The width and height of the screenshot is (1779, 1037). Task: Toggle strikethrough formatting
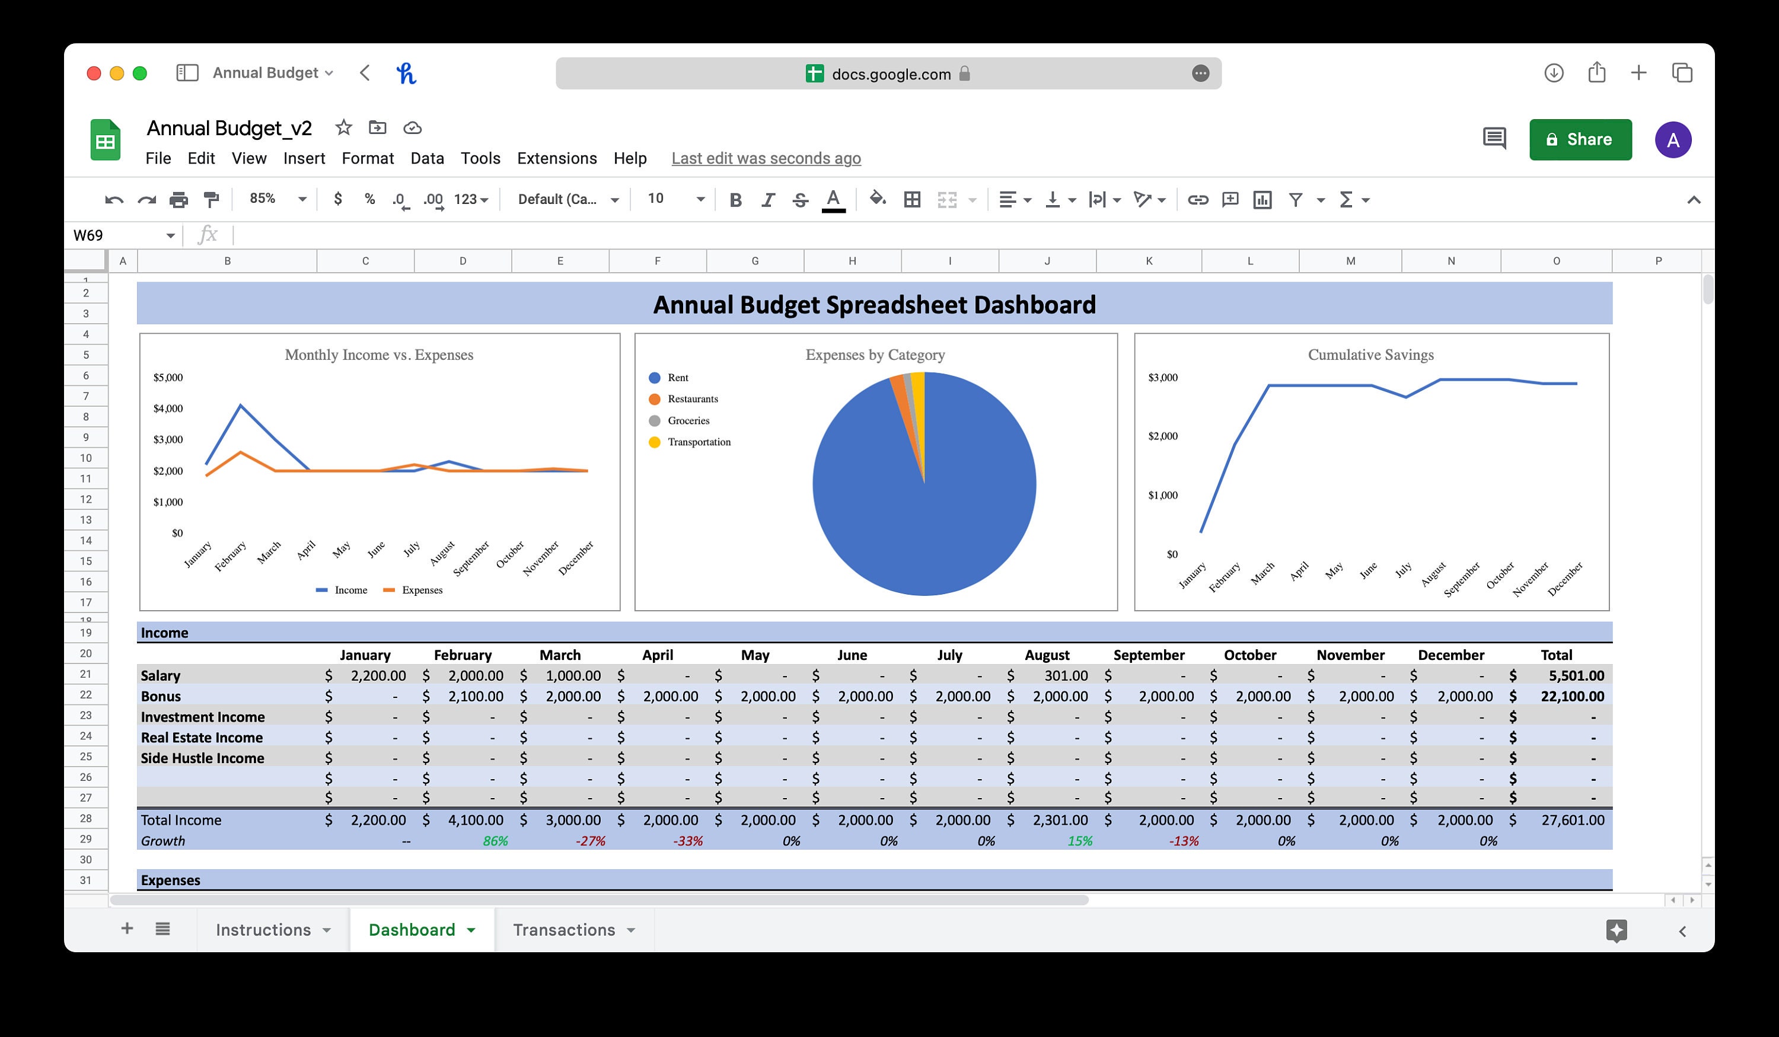point(800,200)
